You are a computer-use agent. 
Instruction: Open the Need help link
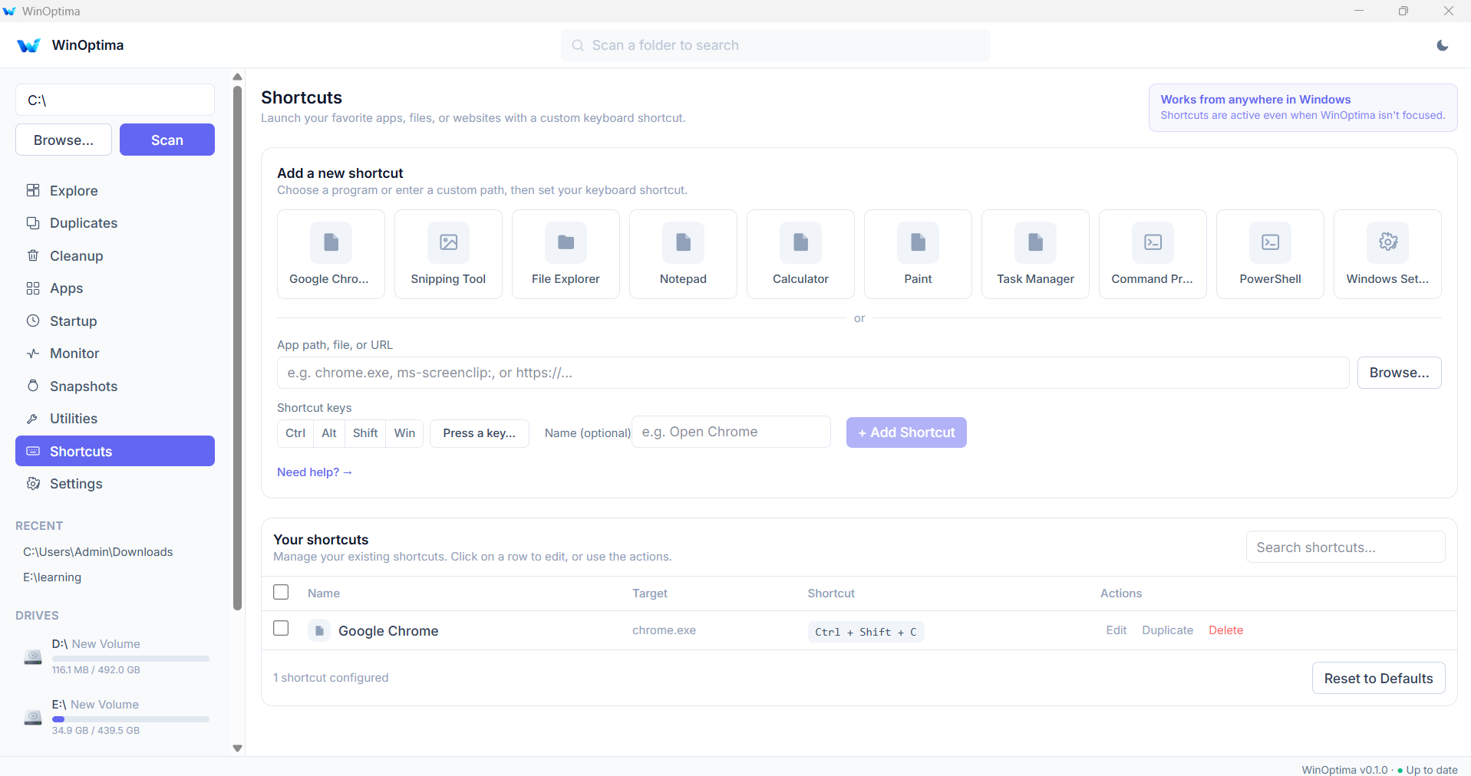coord(315,472)
